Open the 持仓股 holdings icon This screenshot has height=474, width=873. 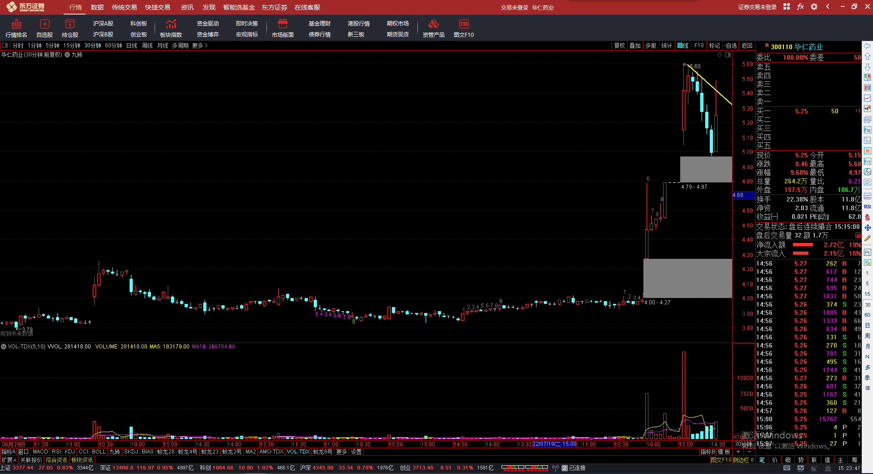pos(70,28)
